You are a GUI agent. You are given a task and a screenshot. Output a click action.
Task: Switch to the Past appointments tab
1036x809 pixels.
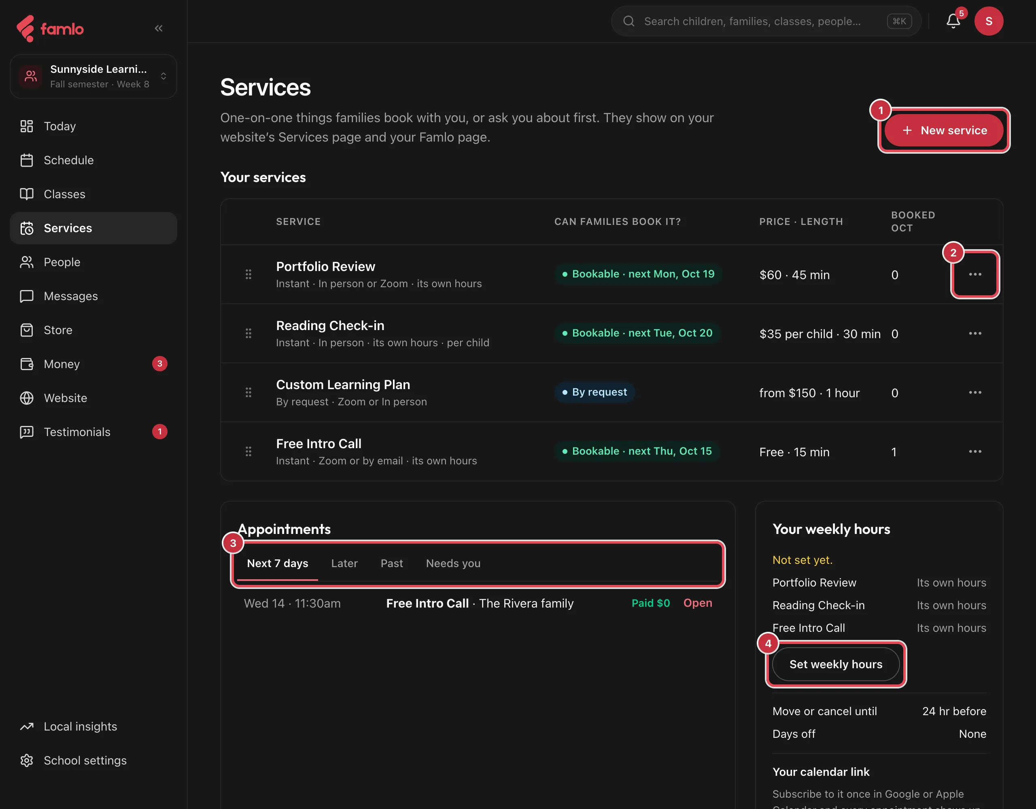click(392, 563)
